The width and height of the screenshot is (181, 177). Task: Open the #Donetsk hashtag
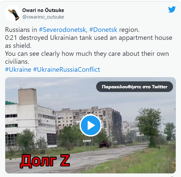pos(103,30)
